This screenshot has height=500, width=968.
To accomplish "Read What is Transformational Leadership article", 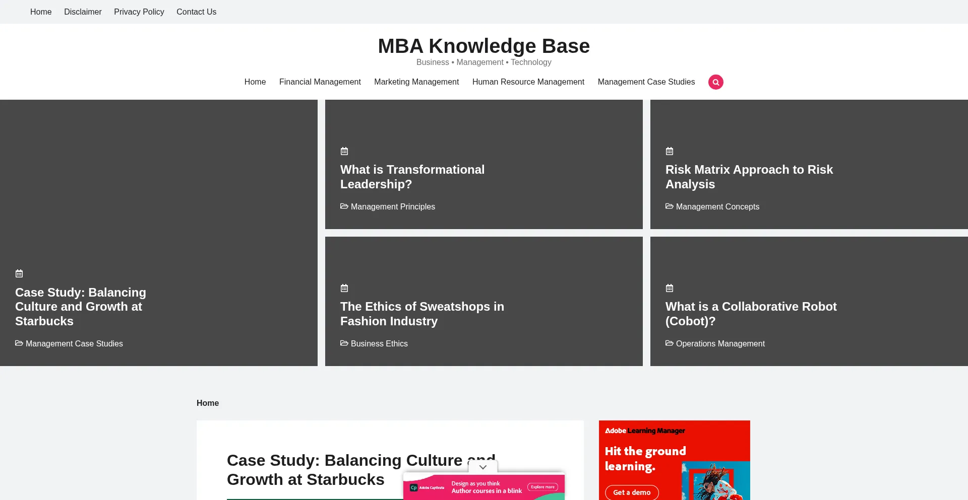I will (x=412, y=177).
